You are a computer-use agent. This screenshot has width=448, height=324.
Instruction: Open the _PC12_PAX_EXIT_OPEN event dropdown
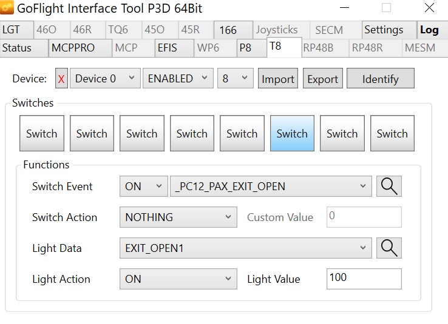point(271,187)
